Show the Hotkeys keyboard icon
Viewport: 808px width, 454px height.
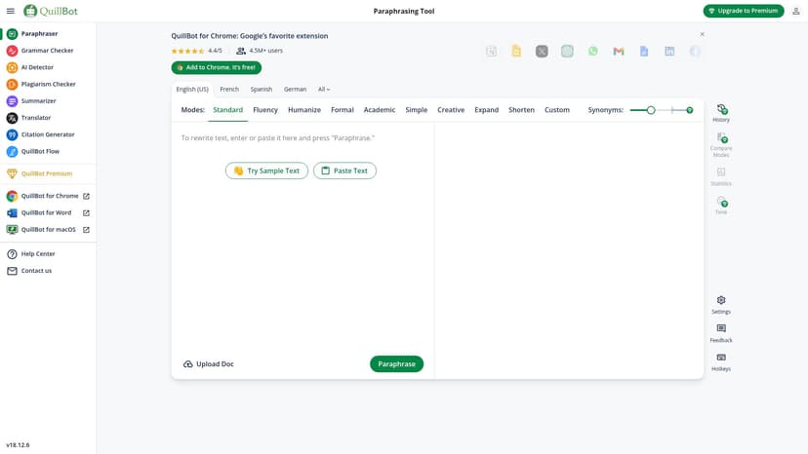tap(721, 360)
